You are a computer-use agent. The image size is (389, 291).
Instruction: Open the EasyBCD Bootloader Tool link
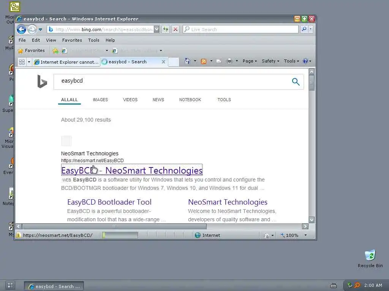coord(109,202)
